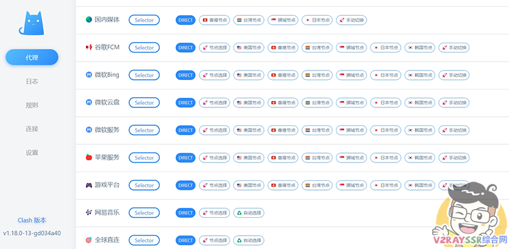Screen dimensions: 509x249
Task: Click the Selector tag in 苹果服务 row
Action: click(144, 158)
